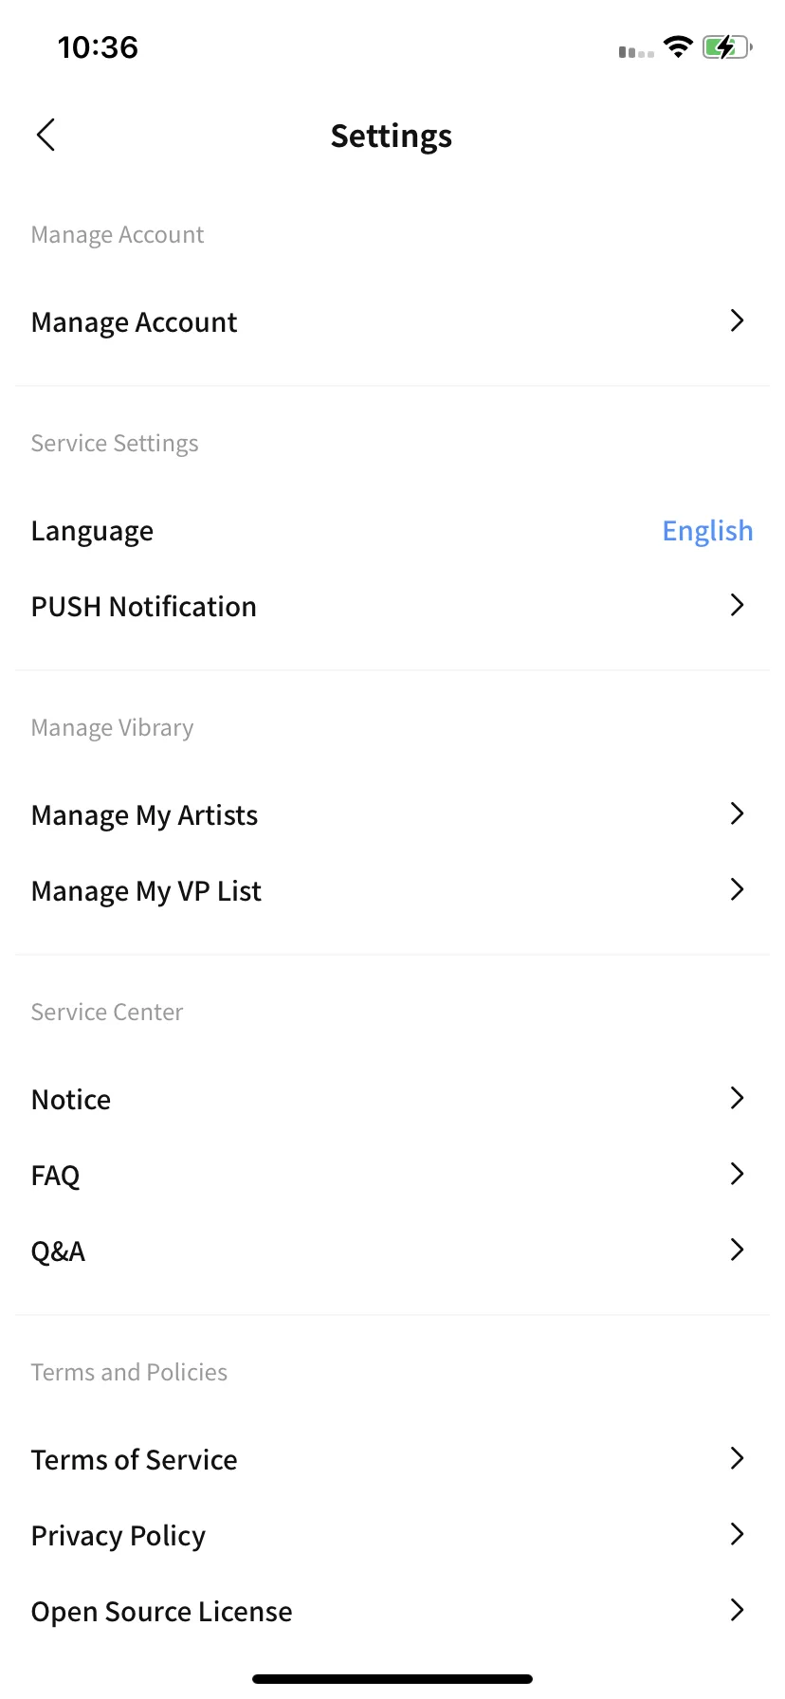The height and width of the screenshot is (1699, 785).
Task: Click the chevron next to PUSH Notification
Action: 737,605
